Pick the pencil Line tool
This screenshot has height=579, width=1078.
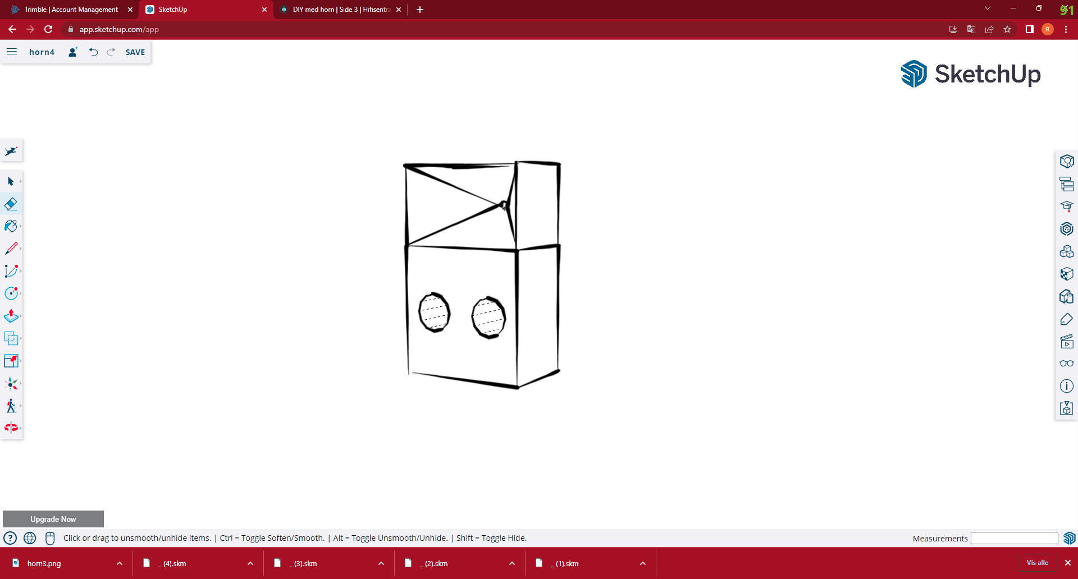point(11,249)
